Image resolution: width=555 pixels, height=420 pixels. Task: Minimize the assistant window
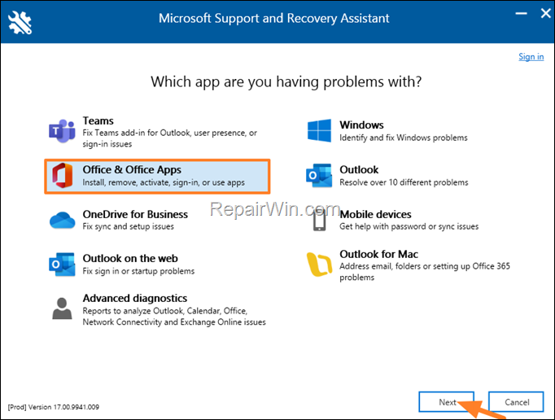point(521,14)
